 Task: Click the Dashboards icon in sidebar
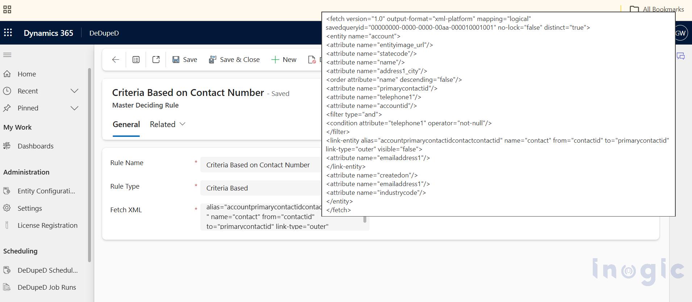click(x=7, y=146)
